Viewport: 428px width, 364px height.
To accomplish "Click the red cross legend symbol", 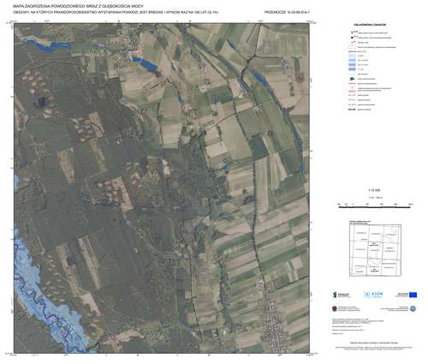I will (x=352, y=42).
